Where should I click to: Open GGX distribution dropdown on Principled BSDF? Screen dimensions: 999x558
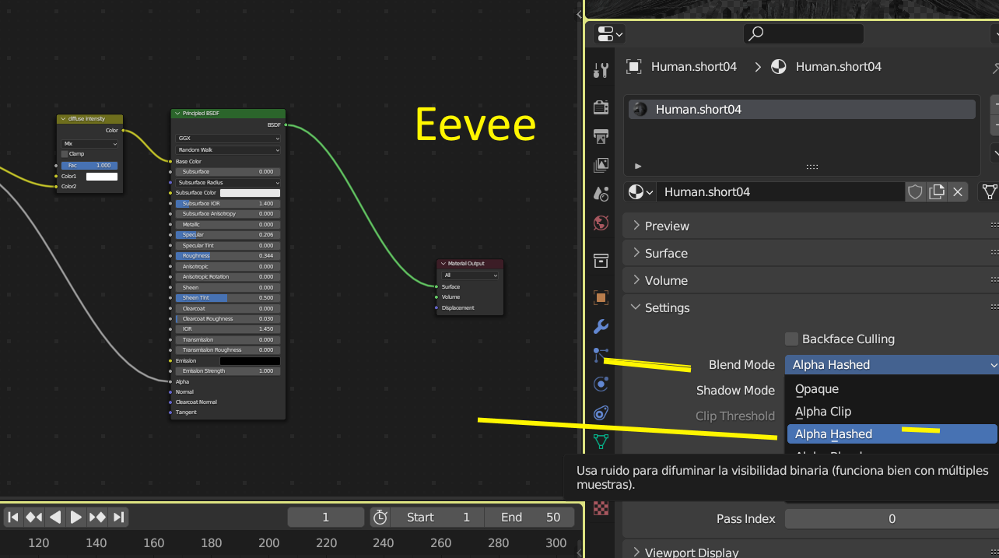click(x=228, y=138)
